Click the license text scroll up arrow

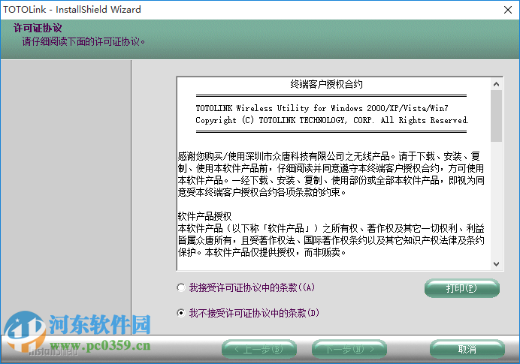pos(497,84)
